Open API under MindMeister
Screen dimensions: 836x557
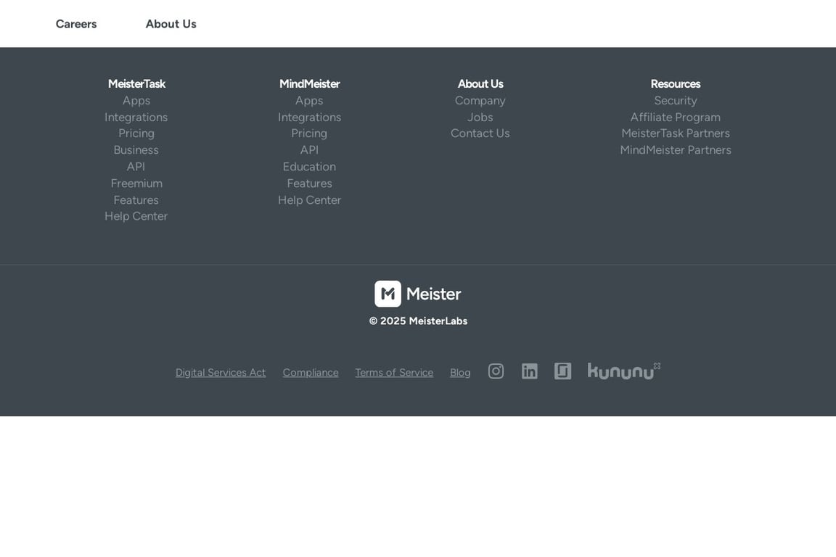click(309, 150)
